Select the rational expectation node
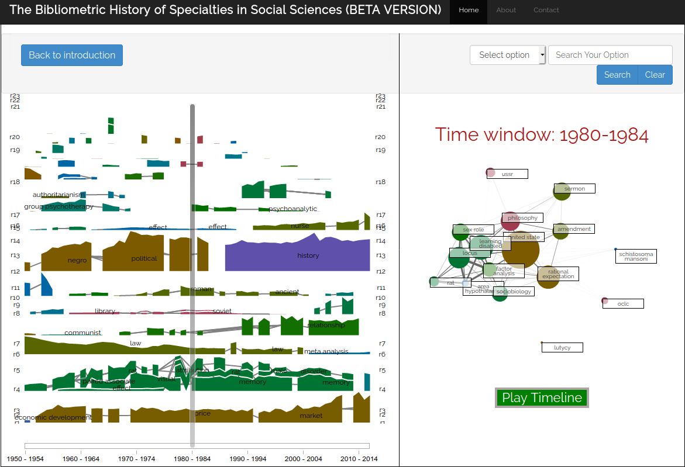The width and height of the screenshot is (685, 467). pos(548,276)
